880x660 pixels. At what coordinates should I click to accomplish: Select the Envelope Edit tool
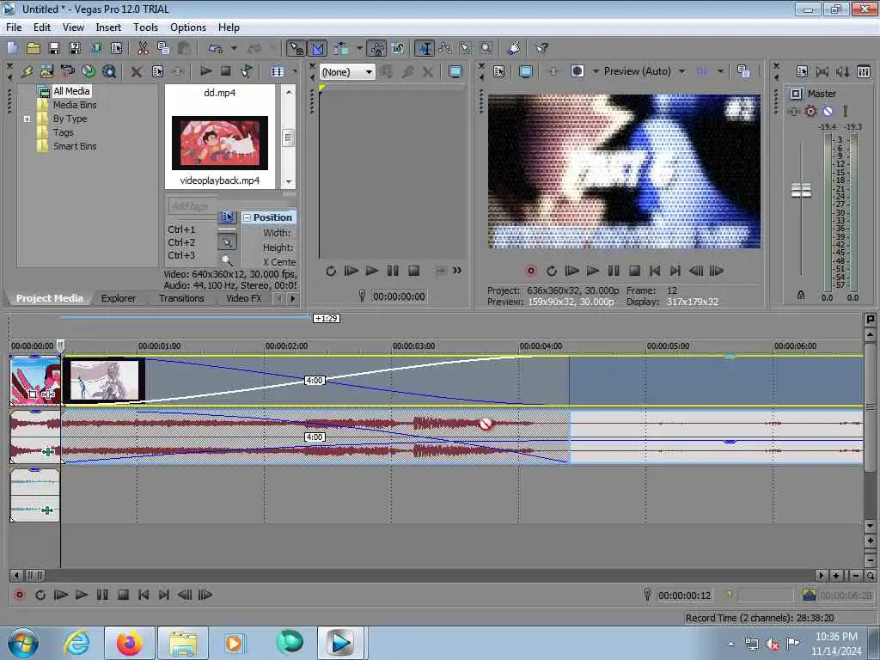pyautogui.click(x=445, y=48)
